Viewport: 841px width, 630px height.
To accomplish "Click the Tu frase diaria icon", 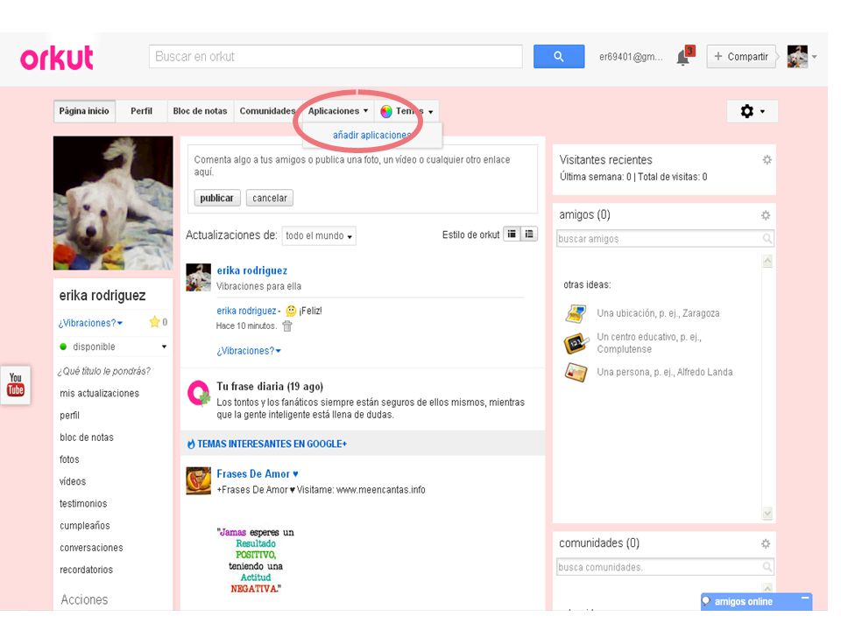I will pyautogui.click(x=199, y=393).
